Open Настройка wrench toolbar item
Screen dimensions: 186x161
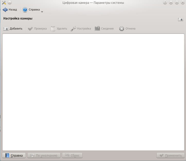point(81,29)
